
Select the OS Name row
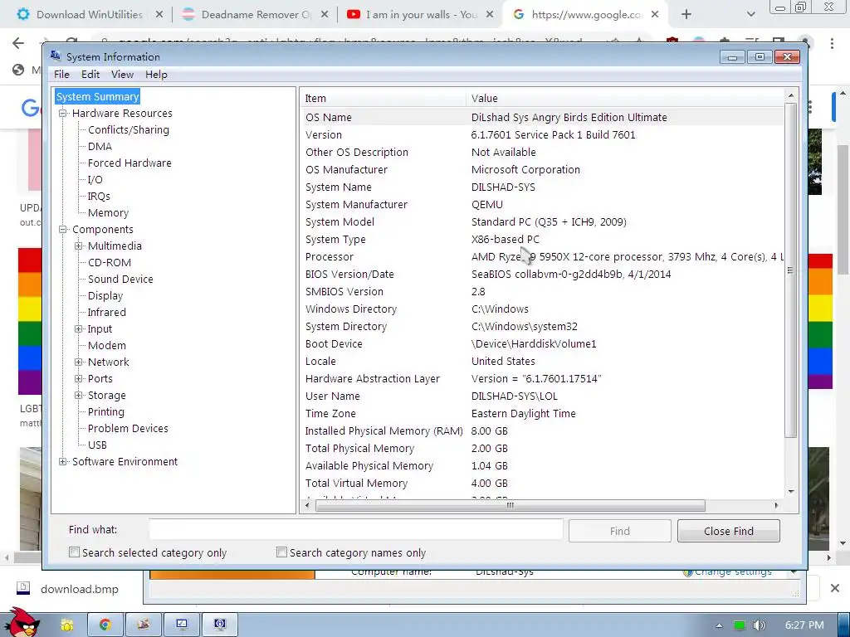tap(541, 117)
